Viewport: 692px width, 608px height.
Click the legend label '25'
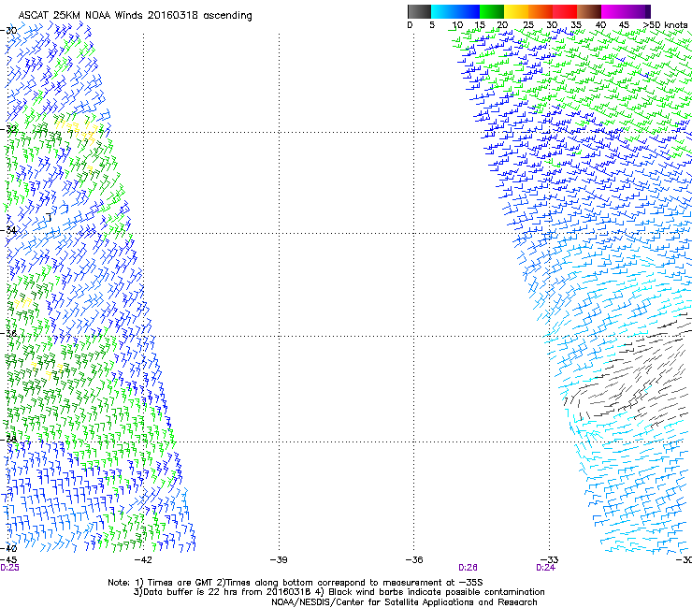click(x=528, y=25)
